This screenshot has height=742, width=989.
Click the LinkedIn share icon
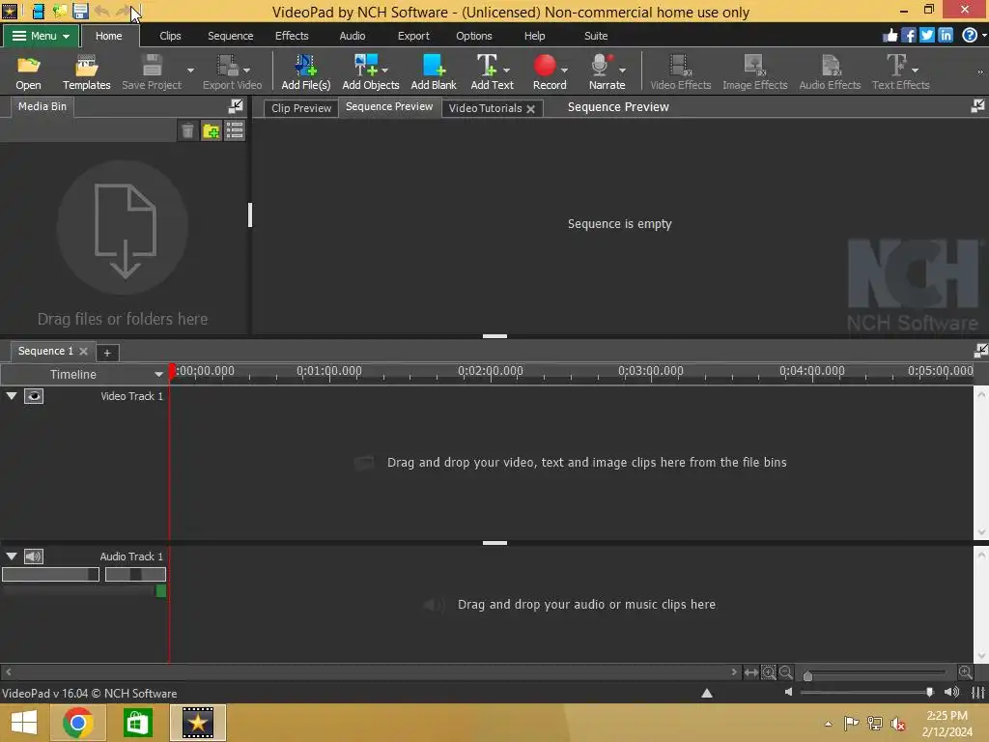click(x=945, y=36)
